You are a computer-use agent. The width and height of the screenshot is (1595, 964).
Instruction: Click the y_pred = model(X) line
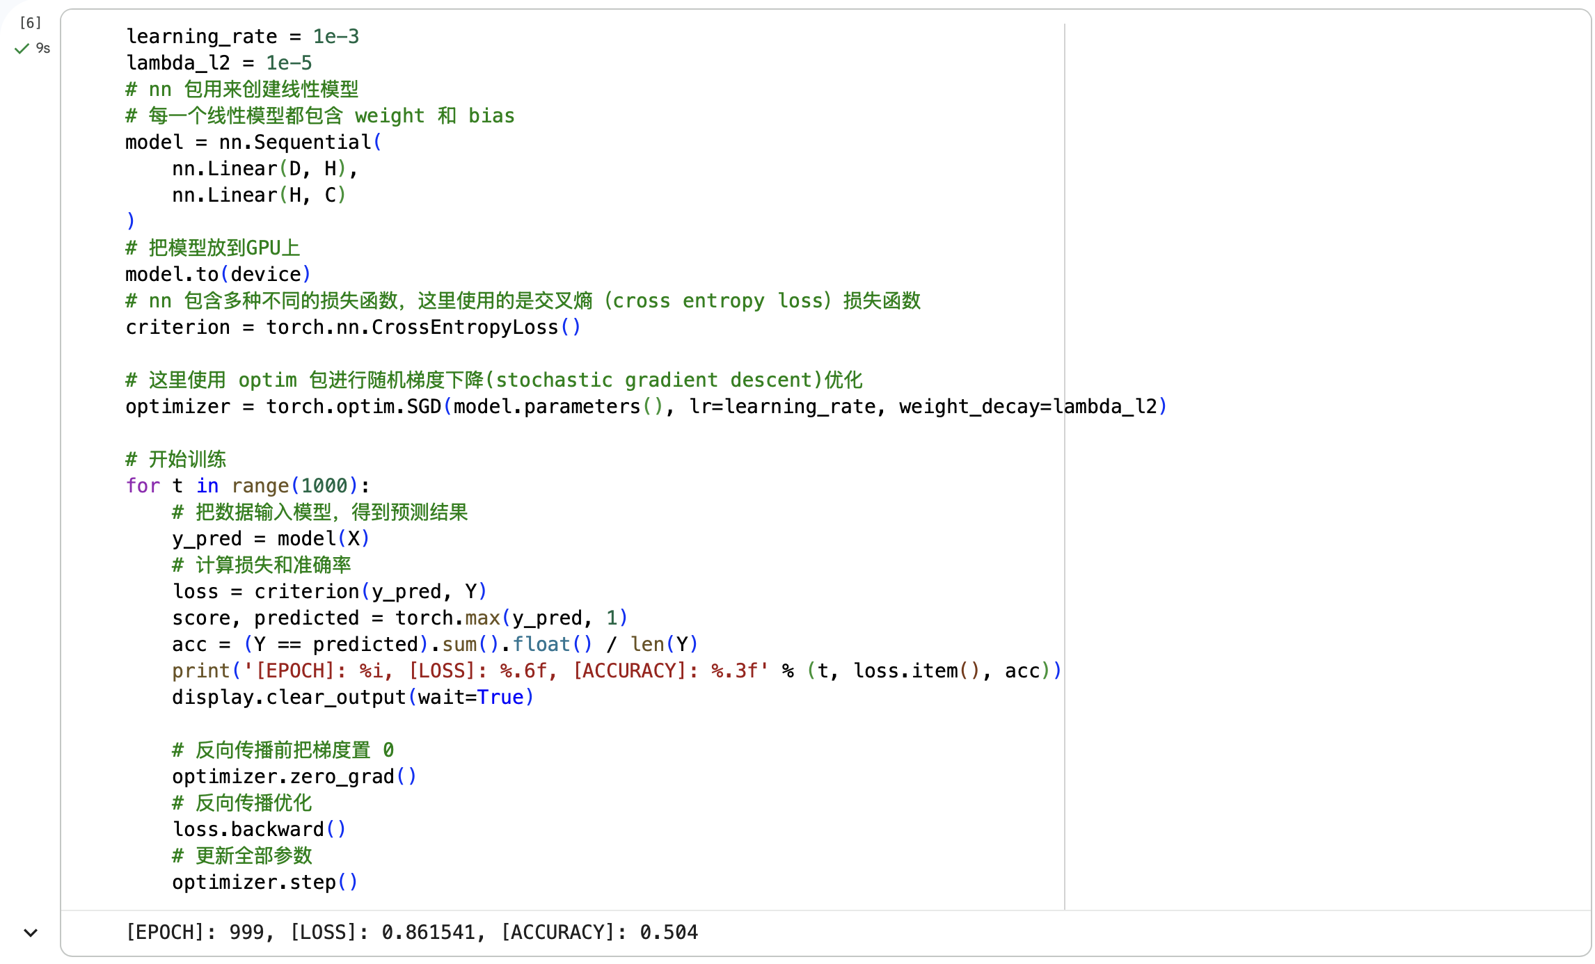pos(270,538)
